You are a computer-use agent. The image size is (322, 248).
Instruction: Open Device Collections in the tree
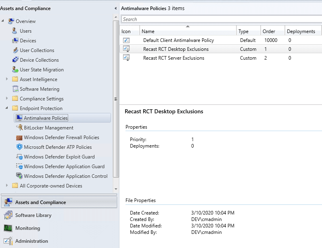[x=39, y=60]
